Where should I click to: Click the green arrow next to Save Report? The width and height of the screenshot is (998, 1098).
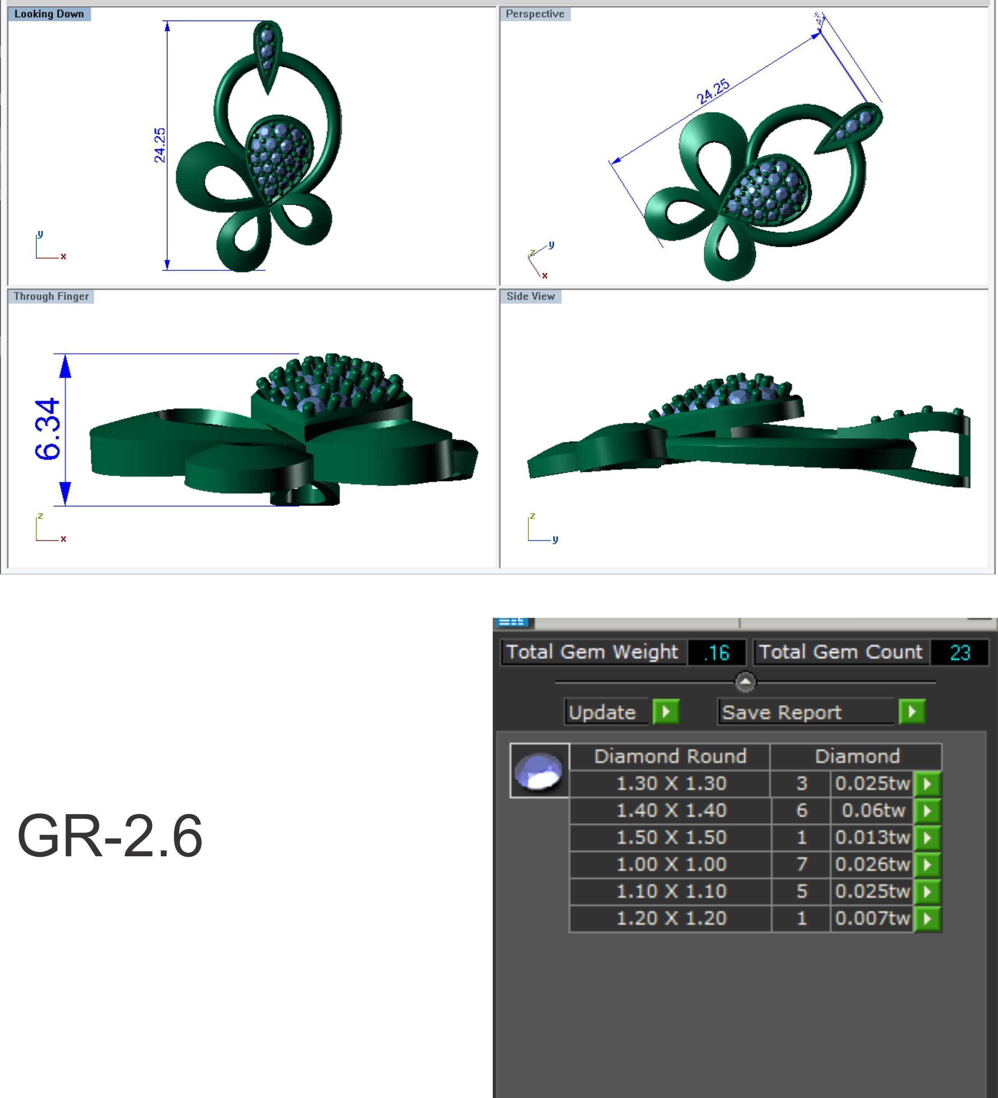pyautogui.click(x=912, y=712)
